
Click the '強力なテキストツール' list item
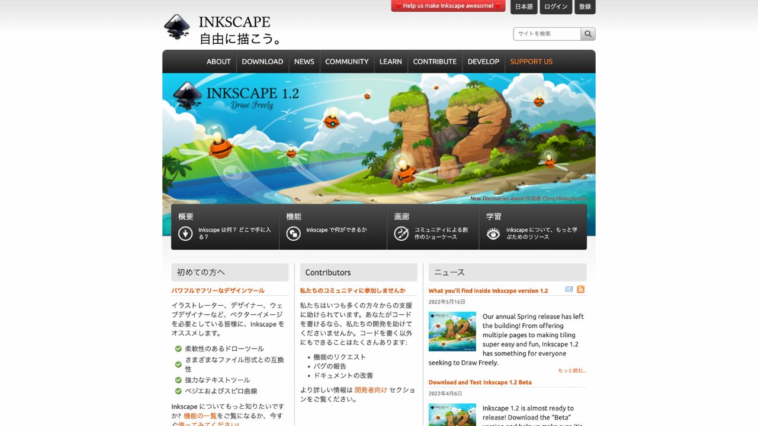(217, 380)
